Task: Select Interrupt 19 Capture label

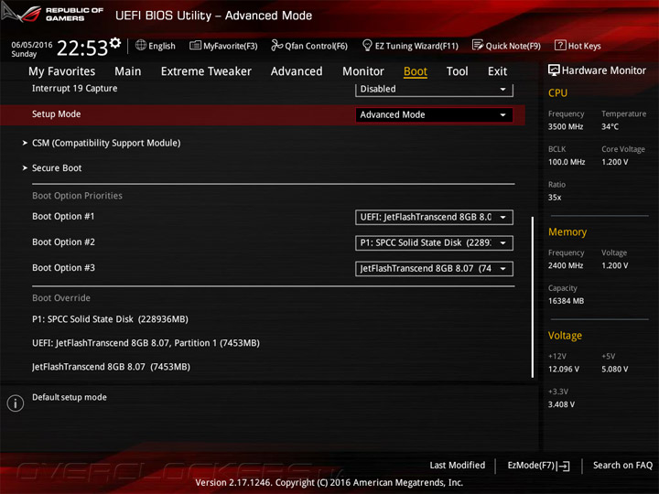Action: coord(75,88)
